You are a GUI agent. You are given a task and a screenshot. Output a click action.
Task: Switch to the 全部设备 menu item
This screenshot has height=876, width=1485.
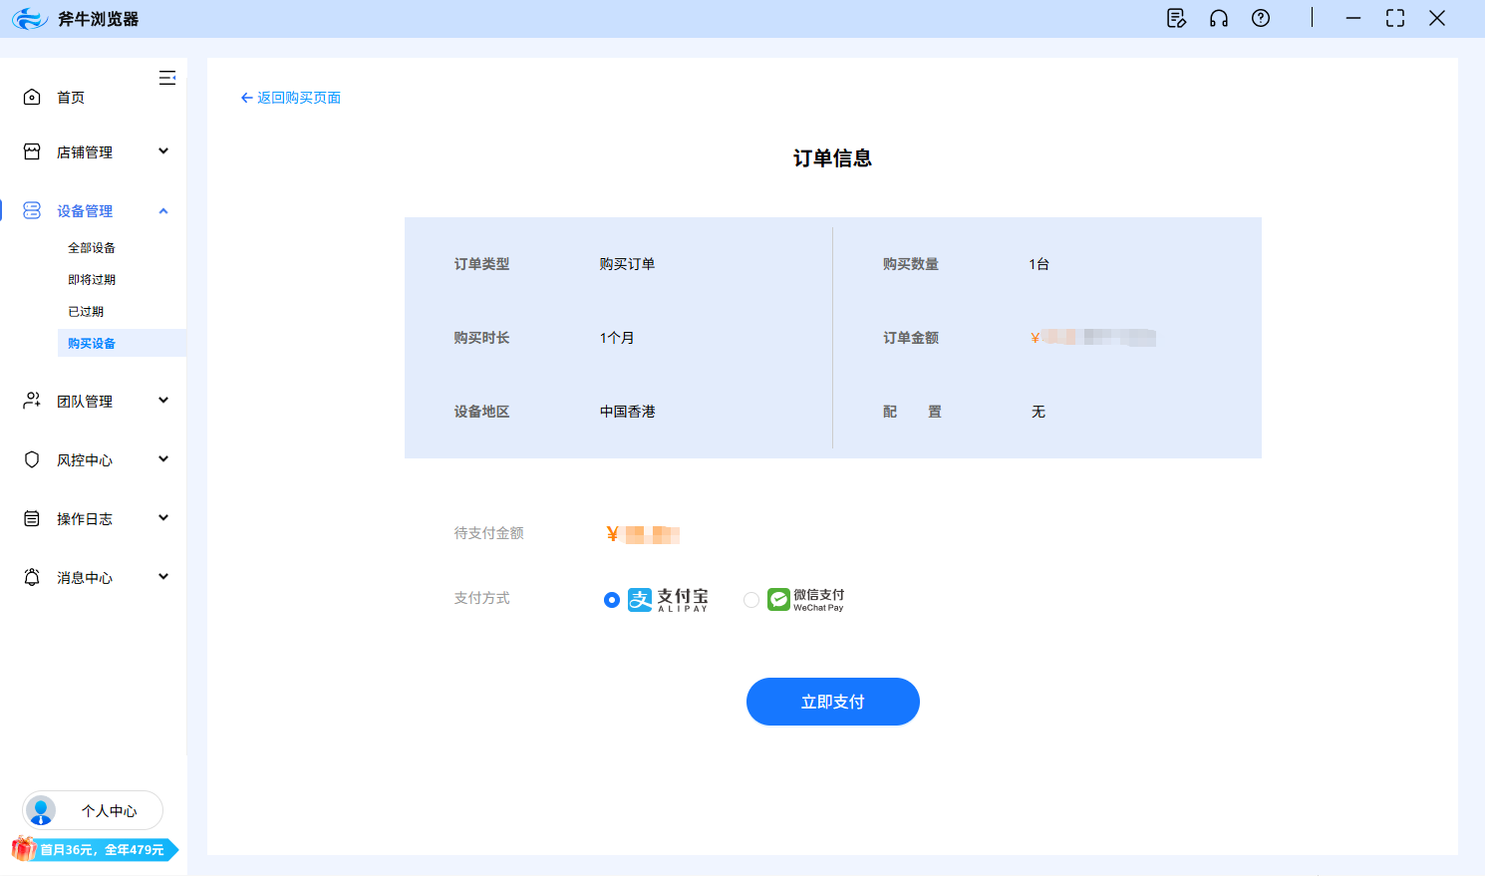tap(89, 246)
